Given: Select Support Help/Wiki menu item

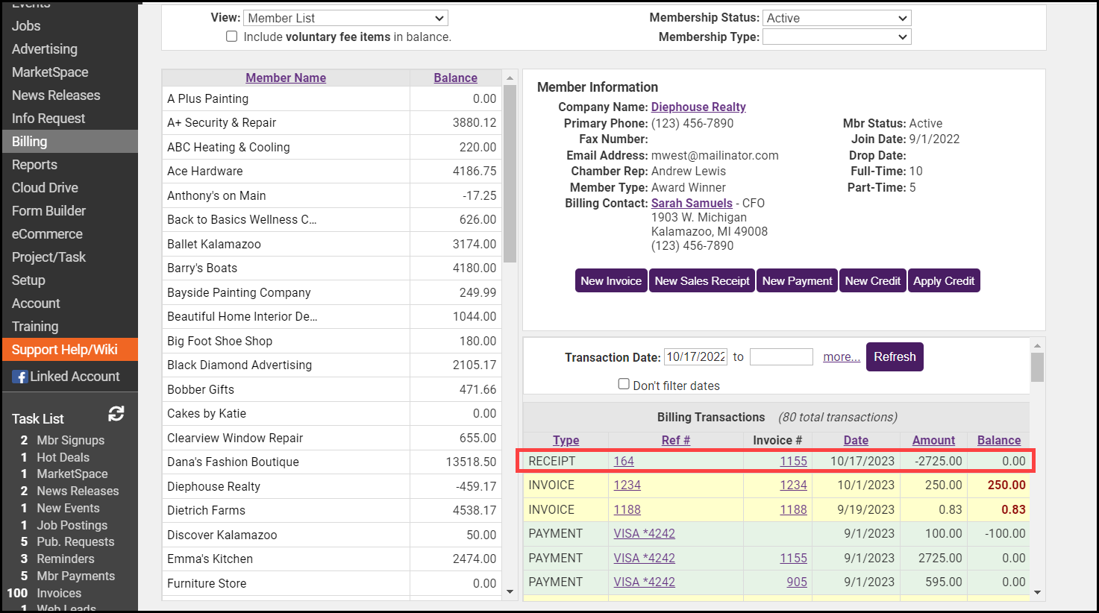Looking at the screenshot, I should 65,350.
